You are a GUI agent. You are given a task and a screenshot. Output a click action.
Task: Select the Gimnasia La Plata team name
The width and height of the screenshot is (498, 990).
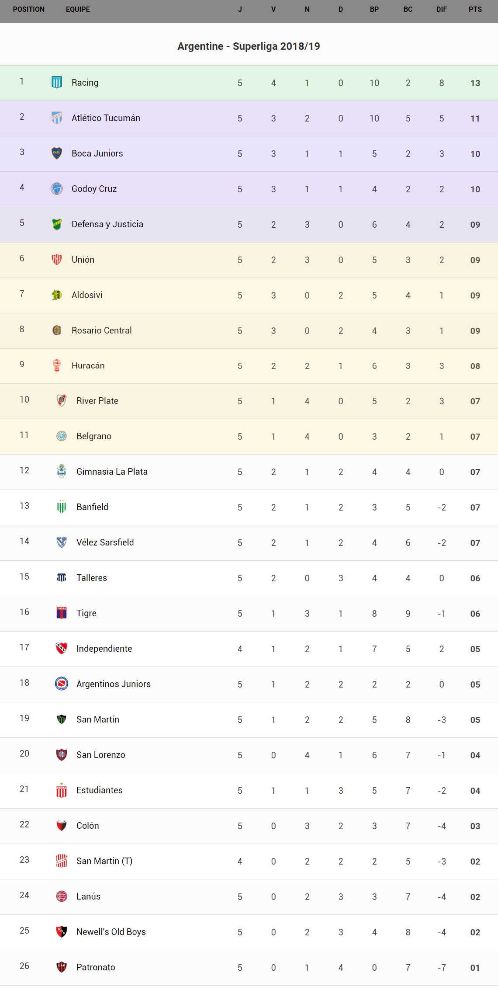tap(112, 472)
